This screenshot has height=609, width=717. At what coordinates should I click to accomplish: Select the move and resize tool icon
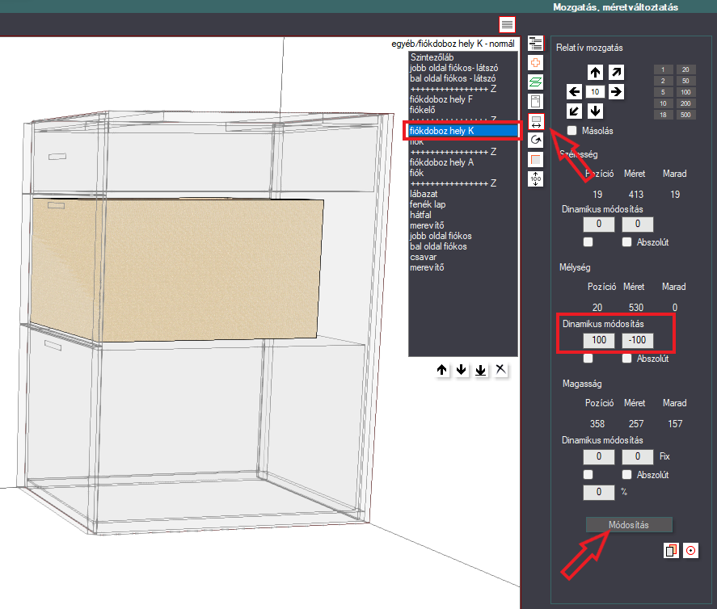point(536,121)
